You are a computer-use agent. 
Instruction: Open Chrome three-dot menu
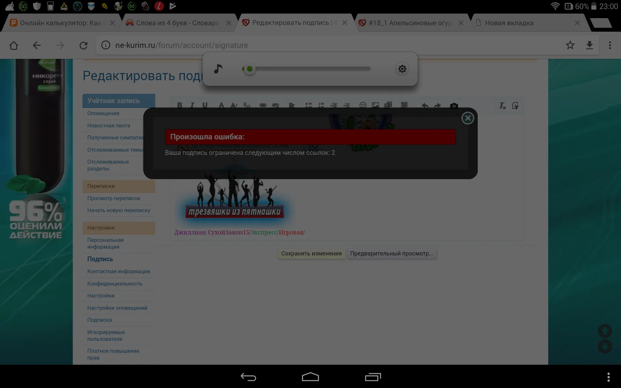coord(610,45)
